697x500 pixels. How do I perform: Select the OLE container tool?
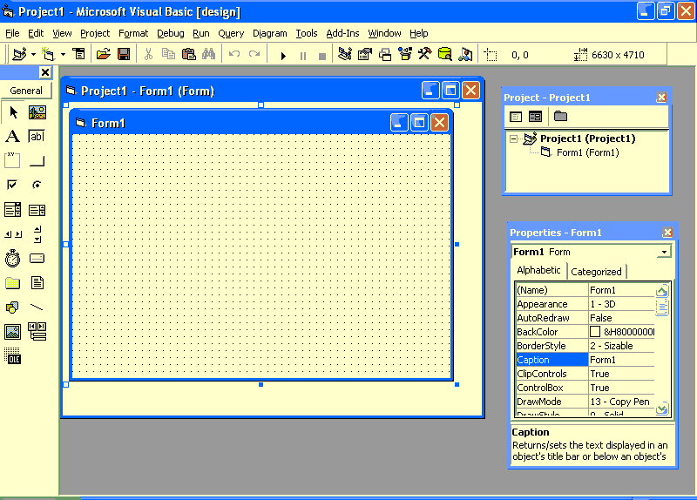coord(13,355)
